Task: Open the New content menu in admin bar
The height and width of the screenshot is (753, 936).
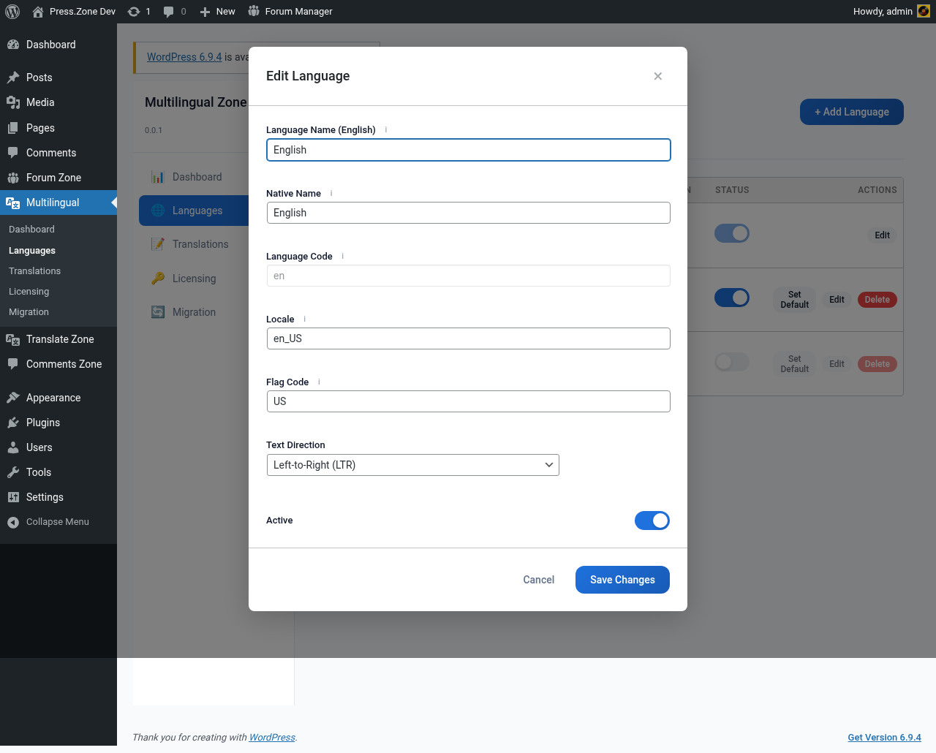Action: 217,12
